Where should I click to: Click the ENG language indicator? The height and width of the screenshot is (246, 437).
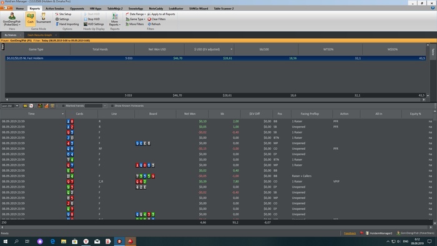[x=406, y=241]
